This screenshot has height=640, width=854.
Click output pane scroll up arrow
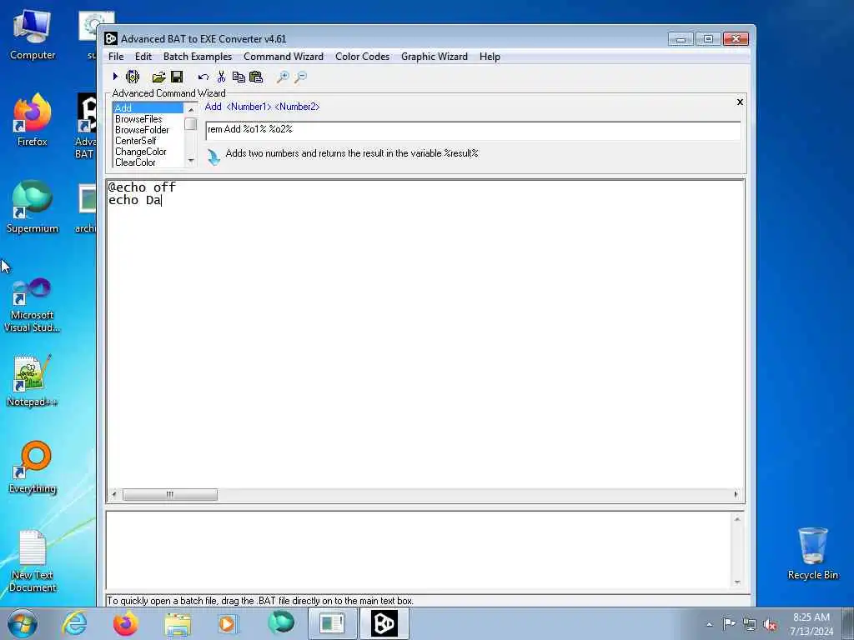737,519
